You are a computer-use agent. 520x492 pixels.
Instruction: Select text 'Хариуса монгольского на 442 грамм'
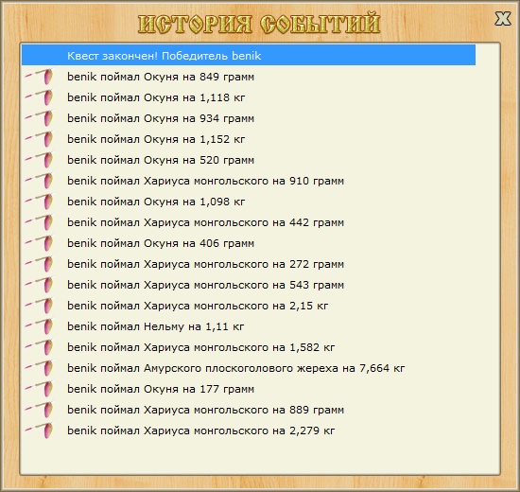(x=244, y=222)
